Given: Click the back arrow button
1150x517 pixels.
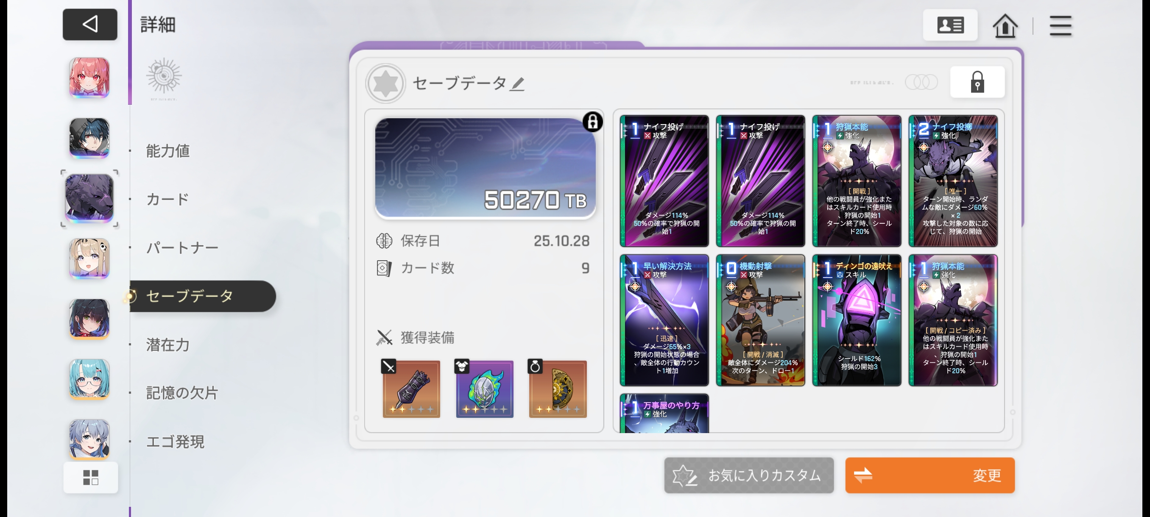Looking at the screenshot, I should click(90, 25).
